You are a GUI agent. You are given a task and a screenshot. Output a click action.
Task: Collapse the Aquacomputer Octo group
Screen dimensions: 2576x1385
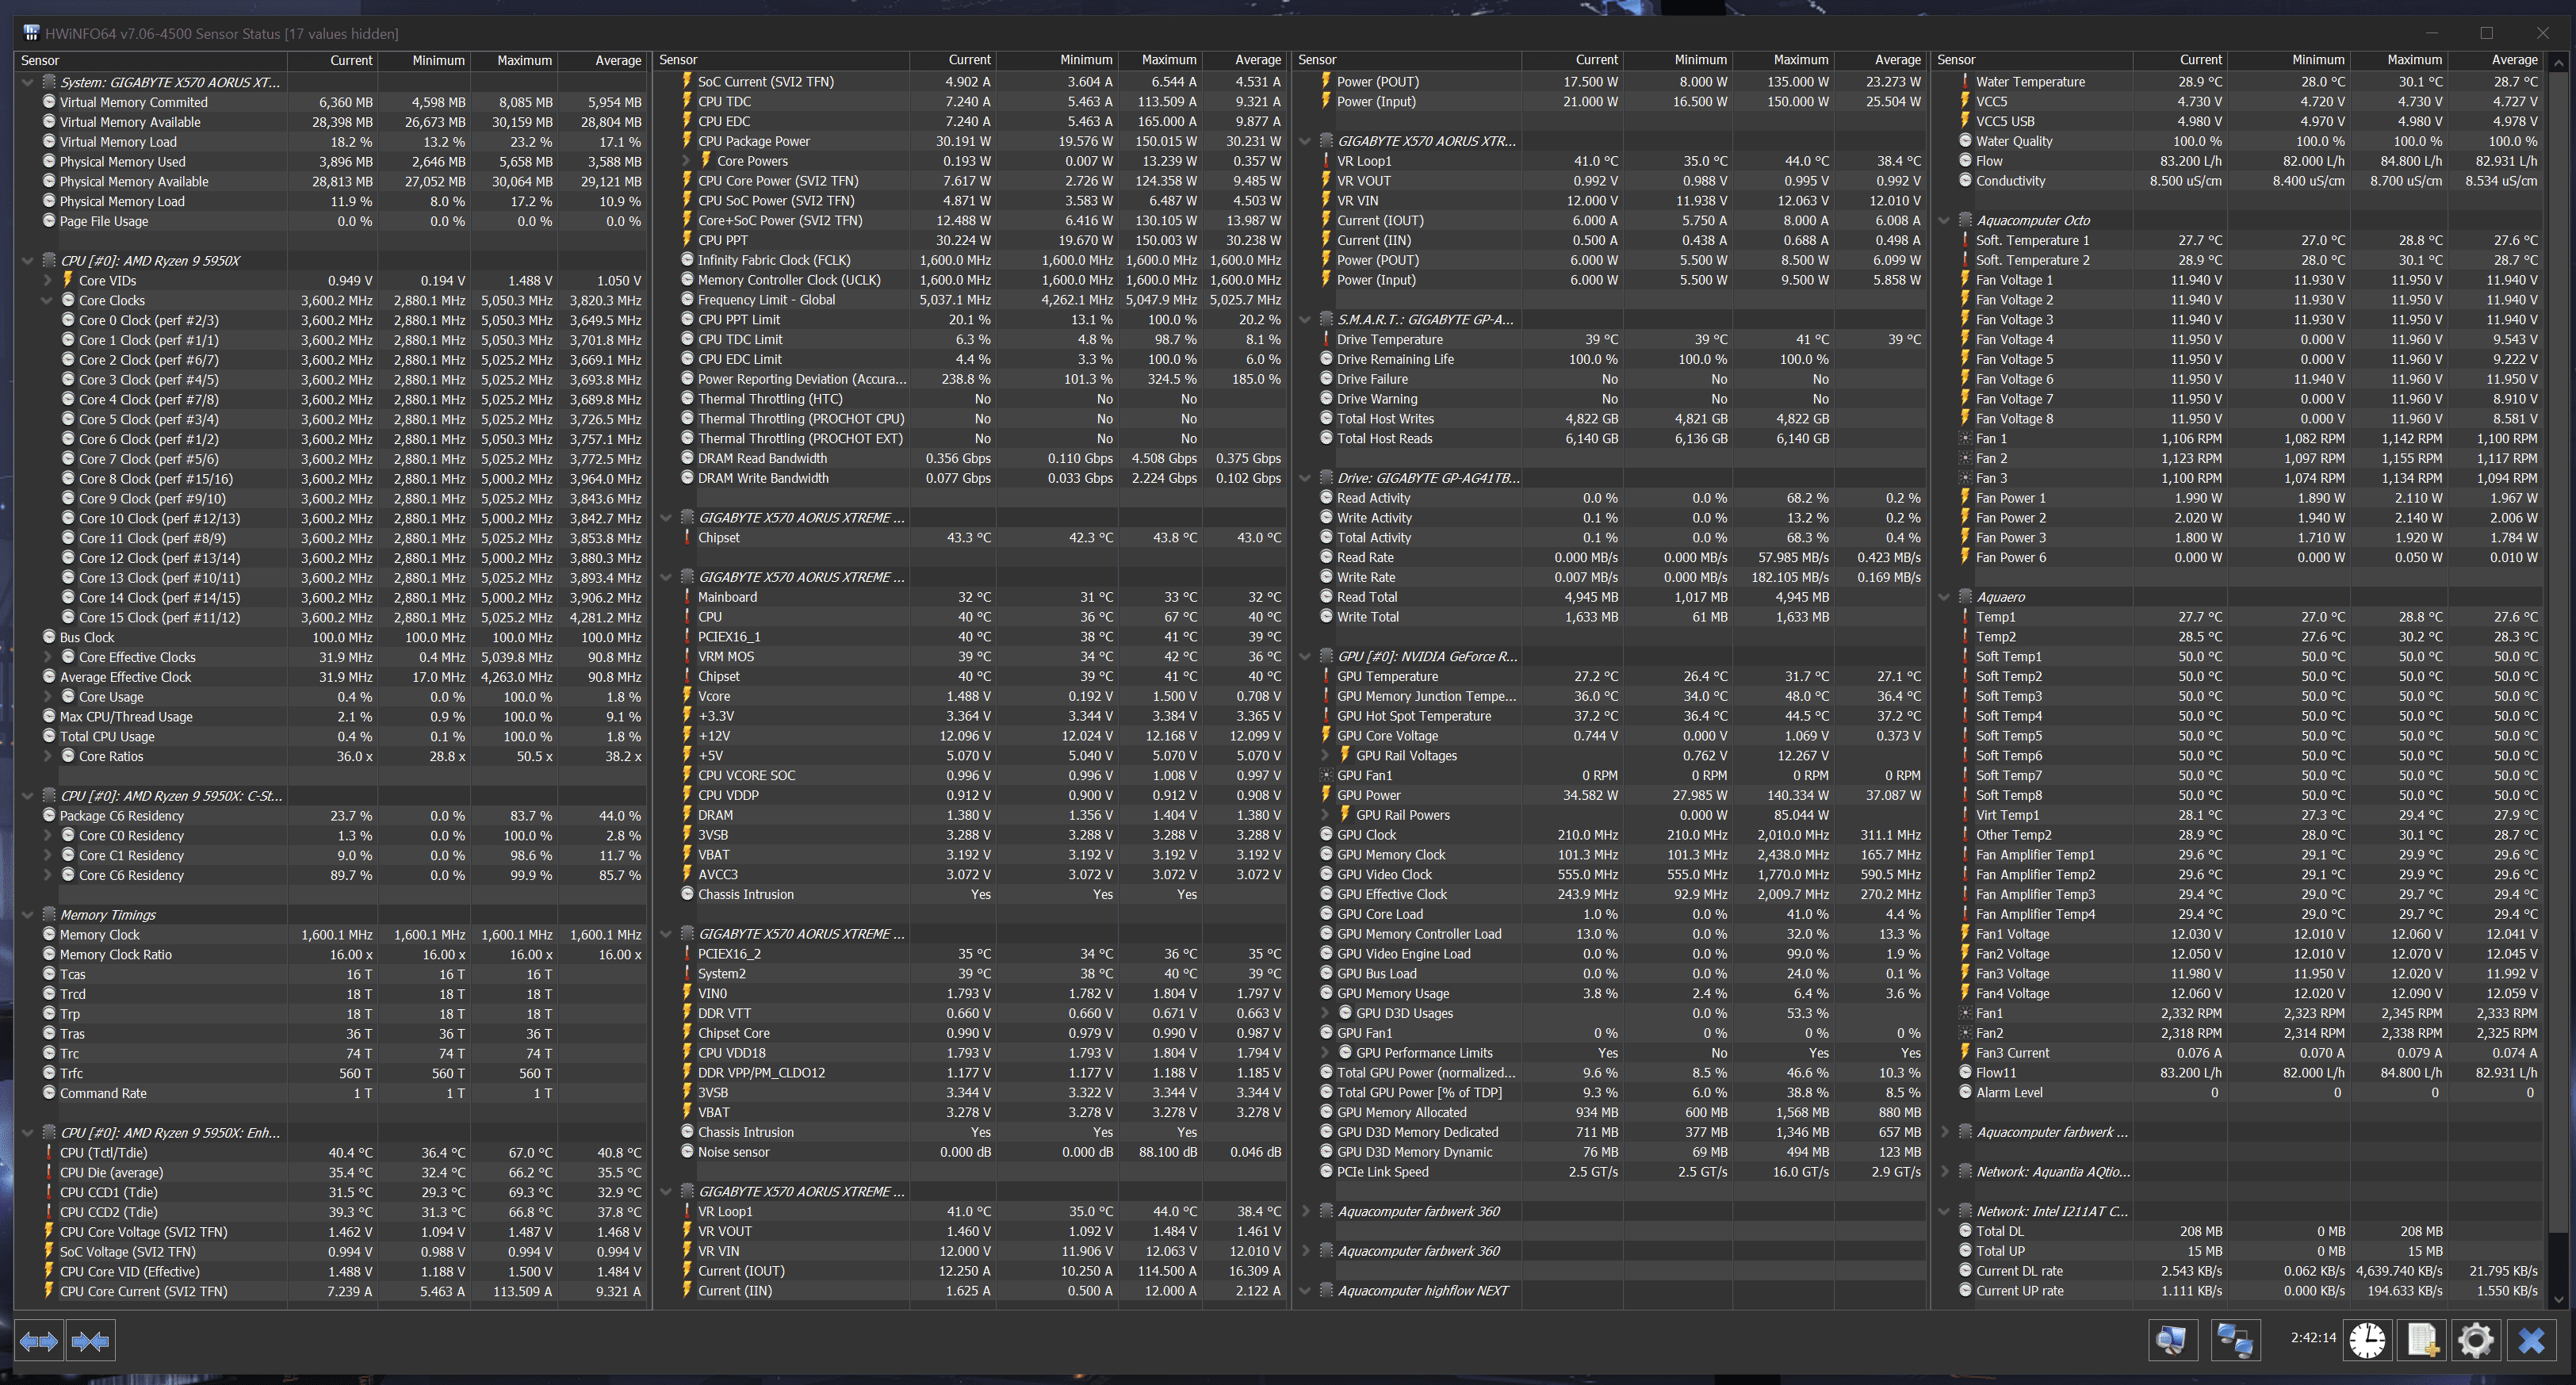click(1944, 221)
